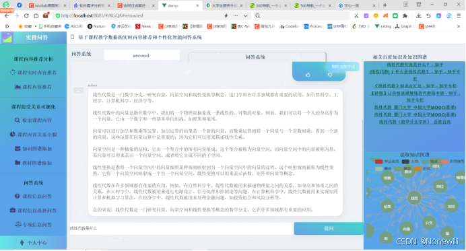Toggle the 专业名词 red legend swatch
466x251 pixels.
[378, 162]
